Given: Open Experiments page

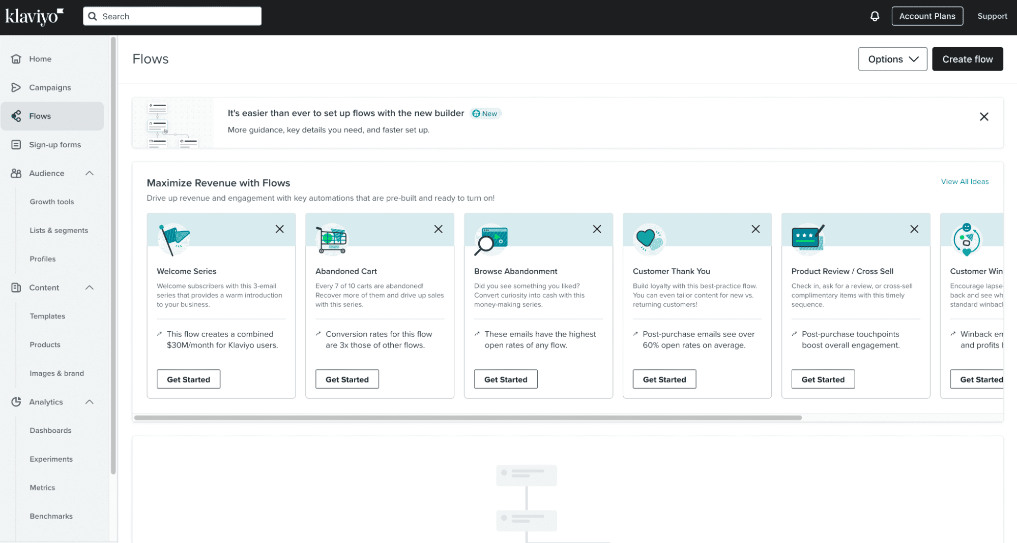Looking at the screenshot, I should tap(51, 459).
